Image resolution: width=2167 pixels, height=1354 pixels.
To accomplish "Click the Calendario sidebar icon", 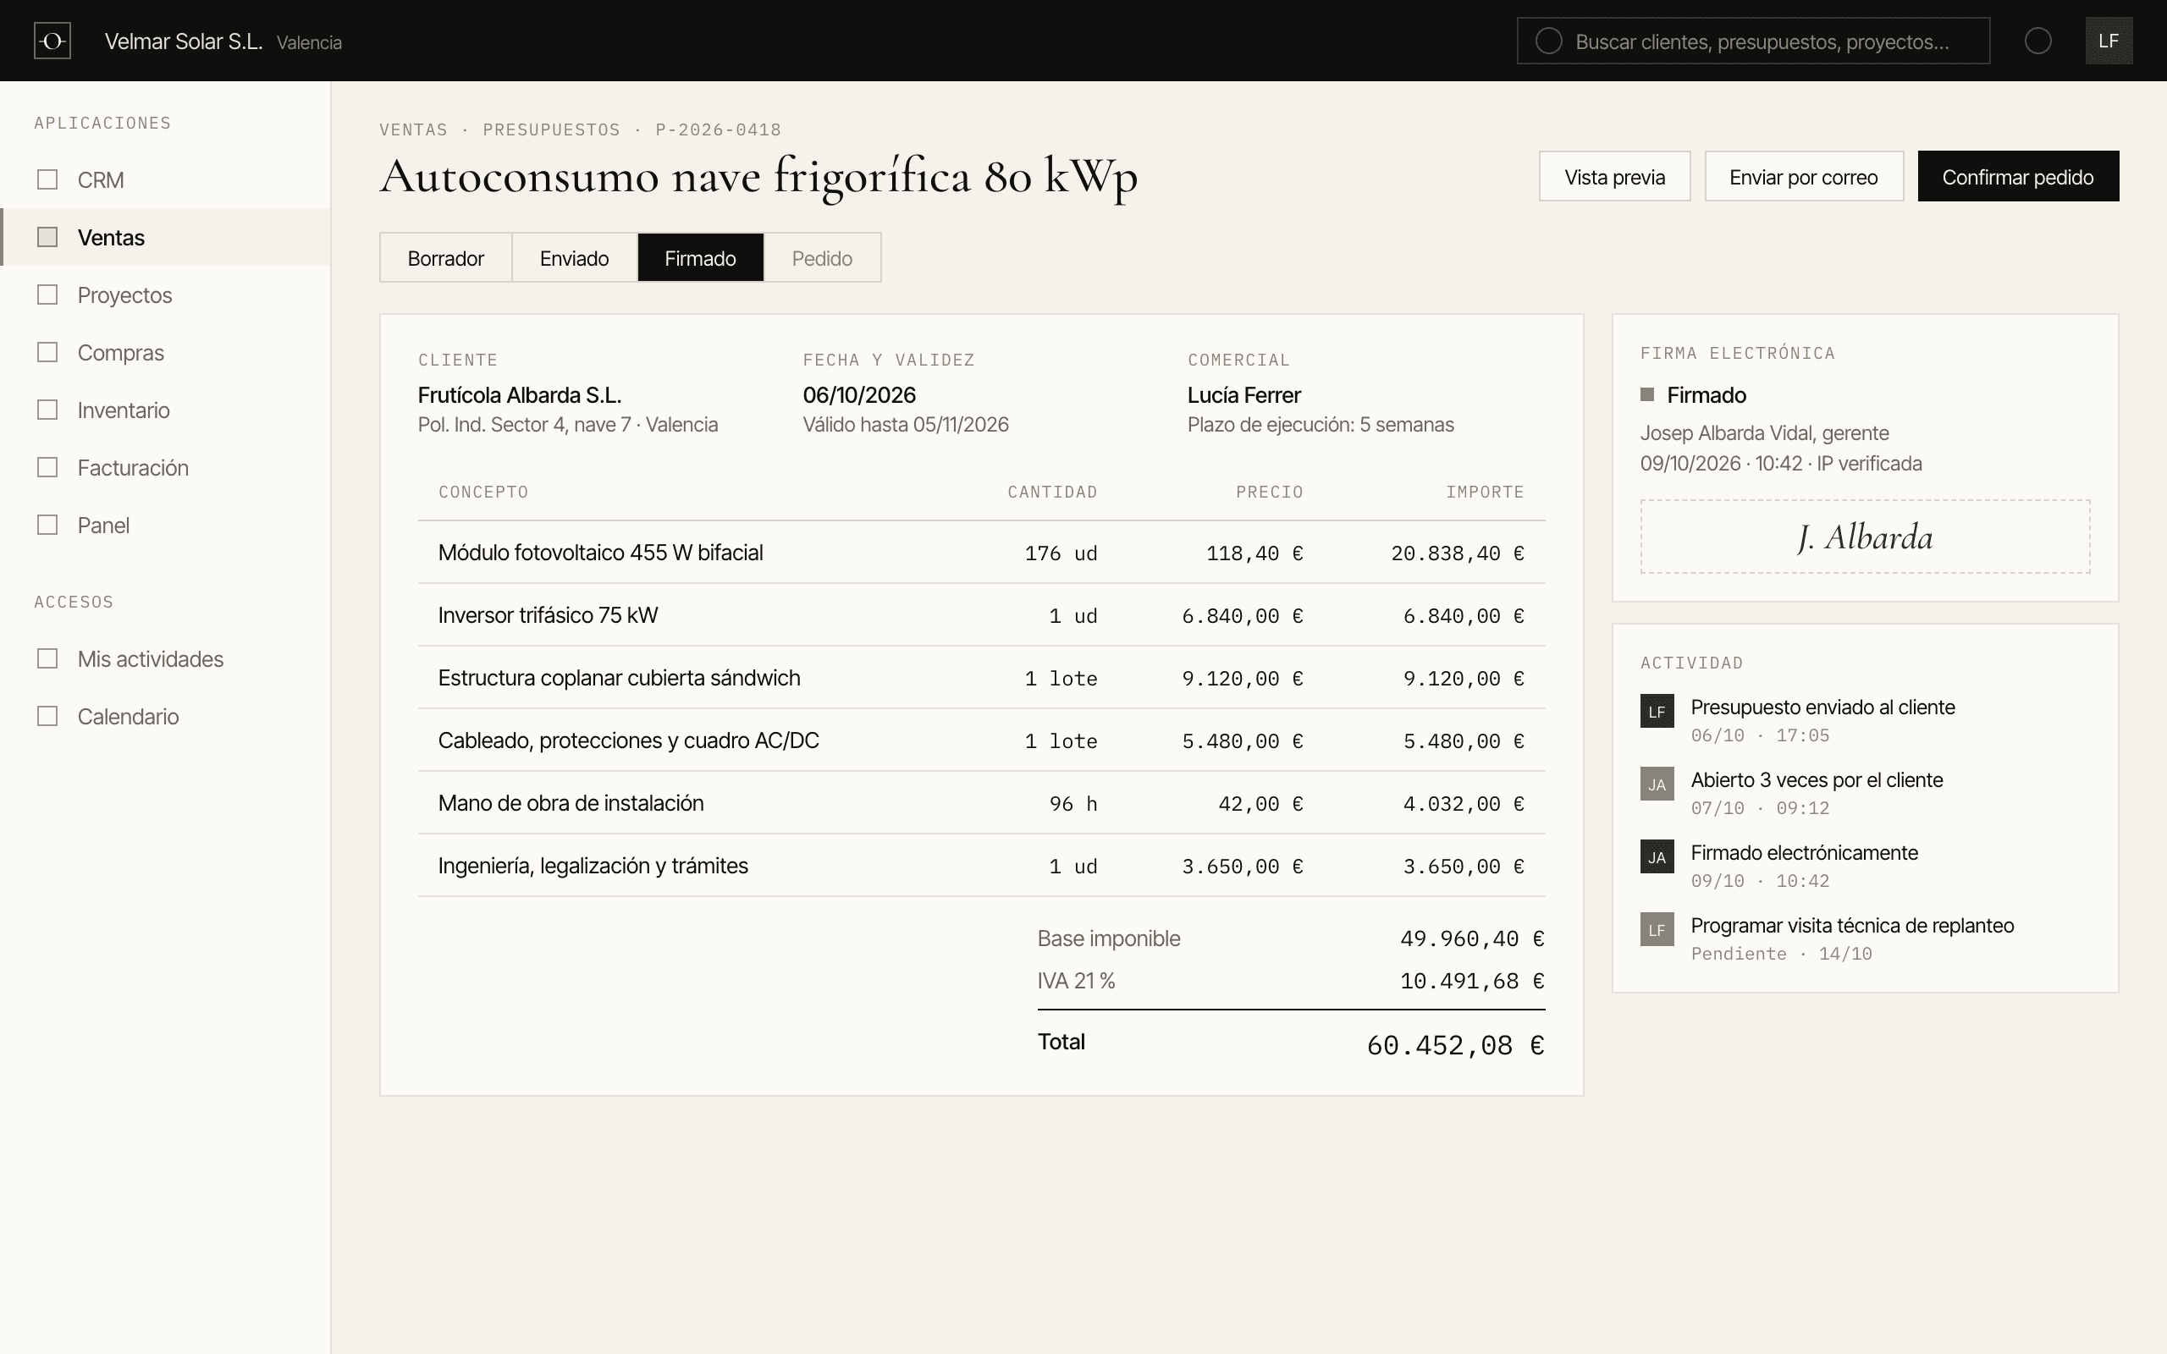I will click(x=47, y=717).
